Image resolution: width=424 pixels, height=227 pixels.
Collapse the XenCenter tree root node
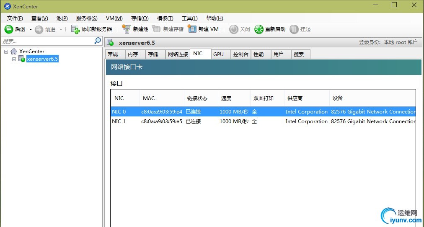coord(6,52)
